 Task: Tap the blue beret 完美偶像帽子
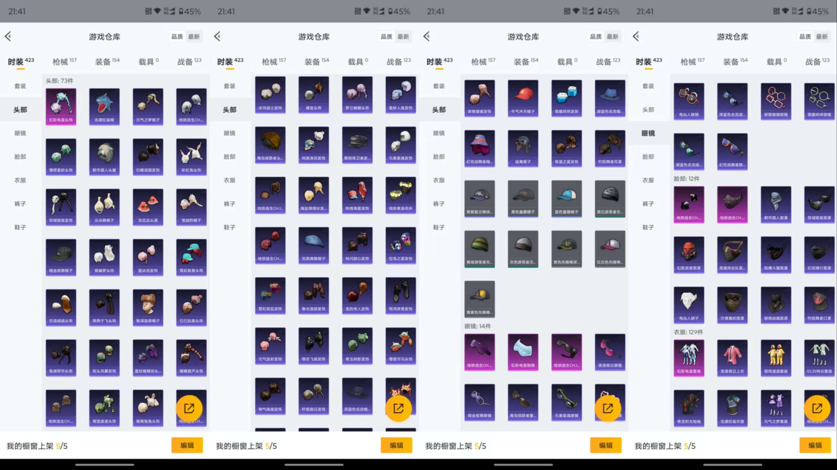[313, 245]
